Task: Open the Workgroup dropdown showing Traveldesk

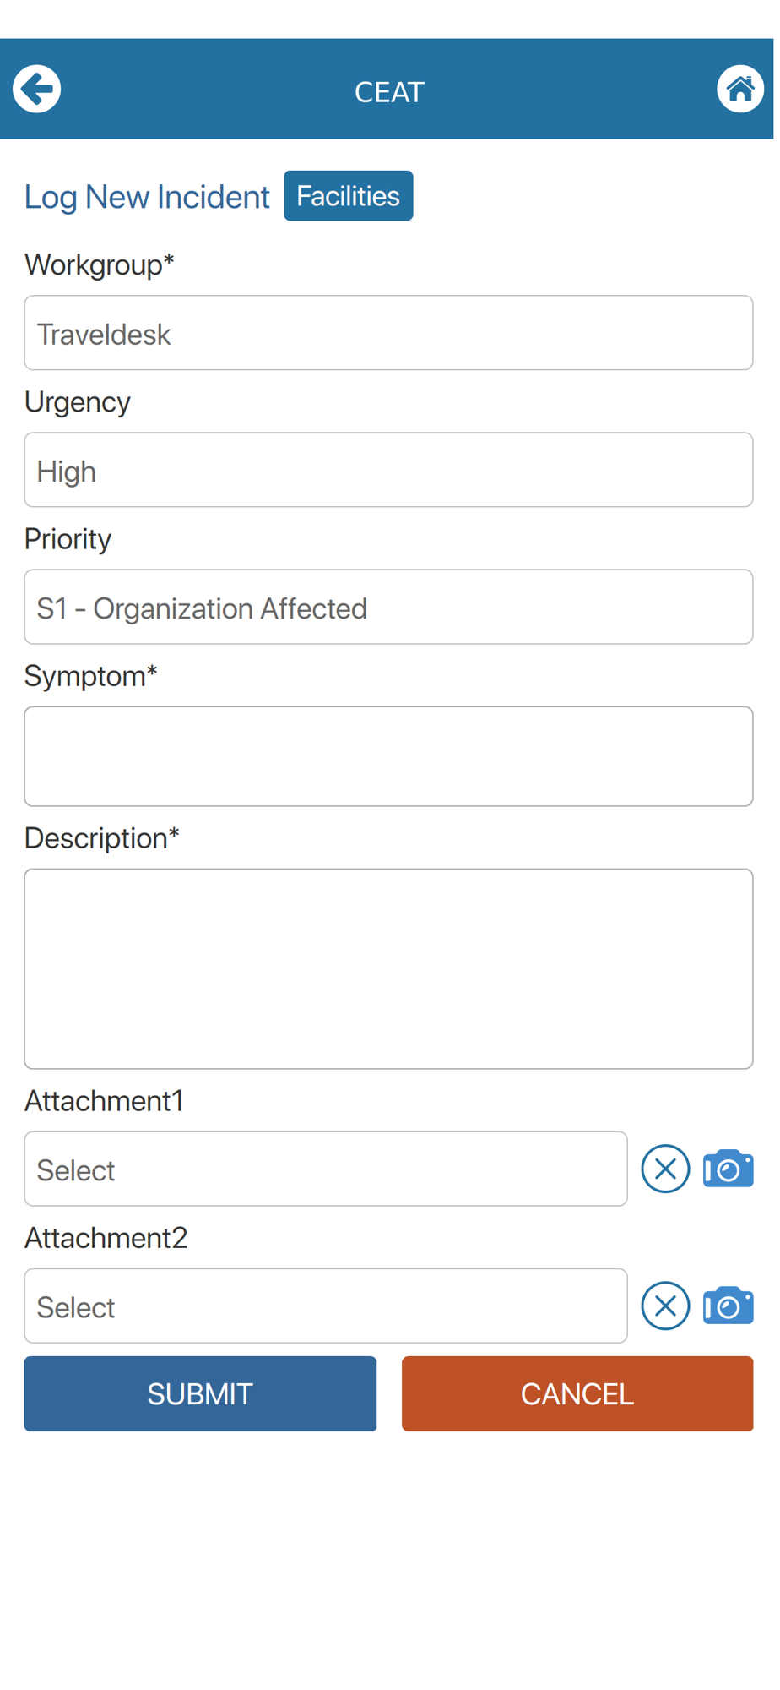Action: click(x=388, y=333)
